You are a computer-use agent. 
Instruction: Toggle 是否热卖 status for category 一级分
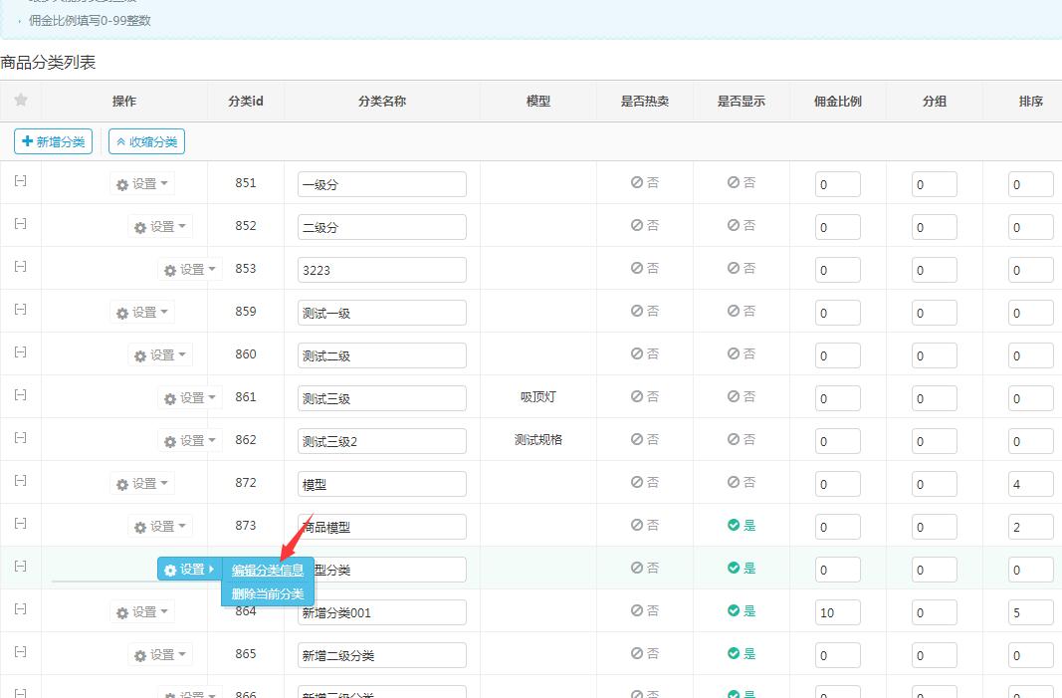[637, 183]
